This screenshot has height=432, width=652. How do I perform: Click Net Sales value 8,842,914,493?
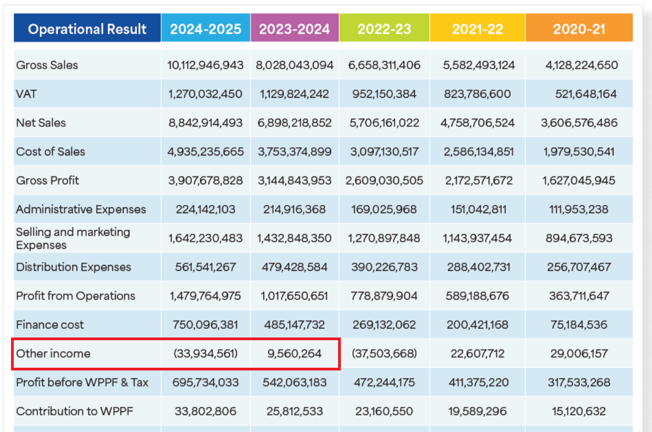206,123
